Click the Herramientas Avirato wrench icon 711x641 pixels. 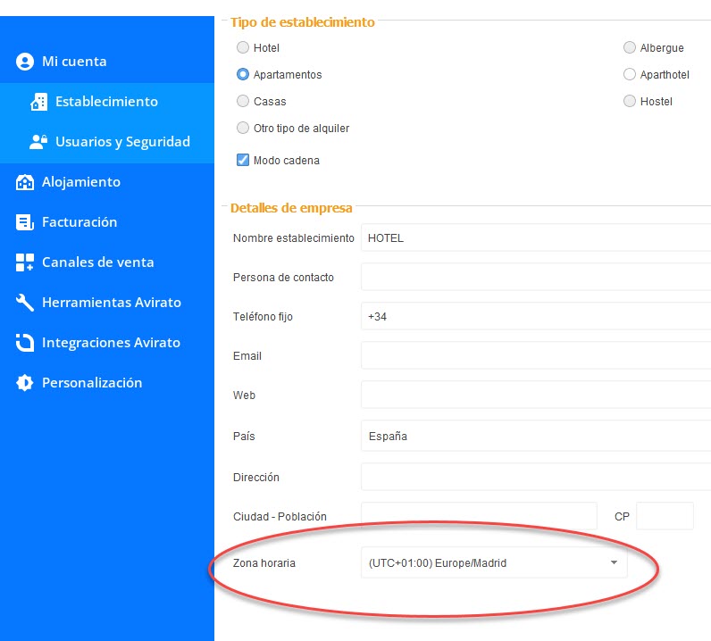(25, 303)
